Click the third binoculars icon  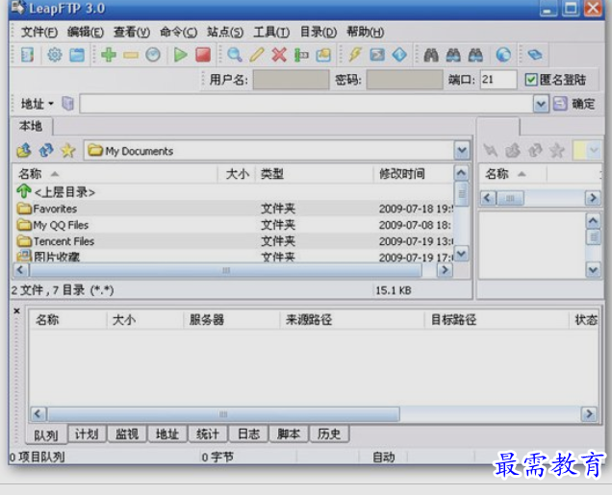pyautogui.click(x=475, y=56)
